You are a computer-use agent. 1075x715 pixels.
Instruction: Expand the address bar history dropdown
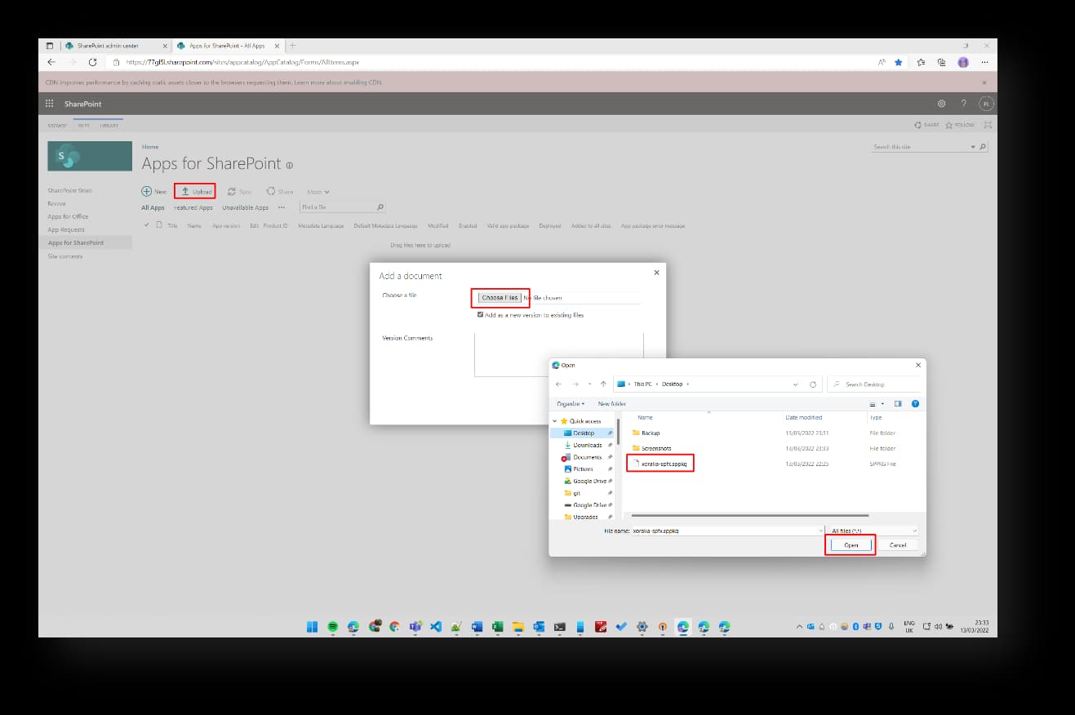[796, 384]
